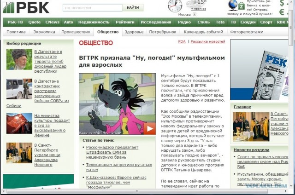Image resolution: width=295 pixels, height=195 pixels.
Task: Open Радио in green menu
Action: (x=184, y=22)
